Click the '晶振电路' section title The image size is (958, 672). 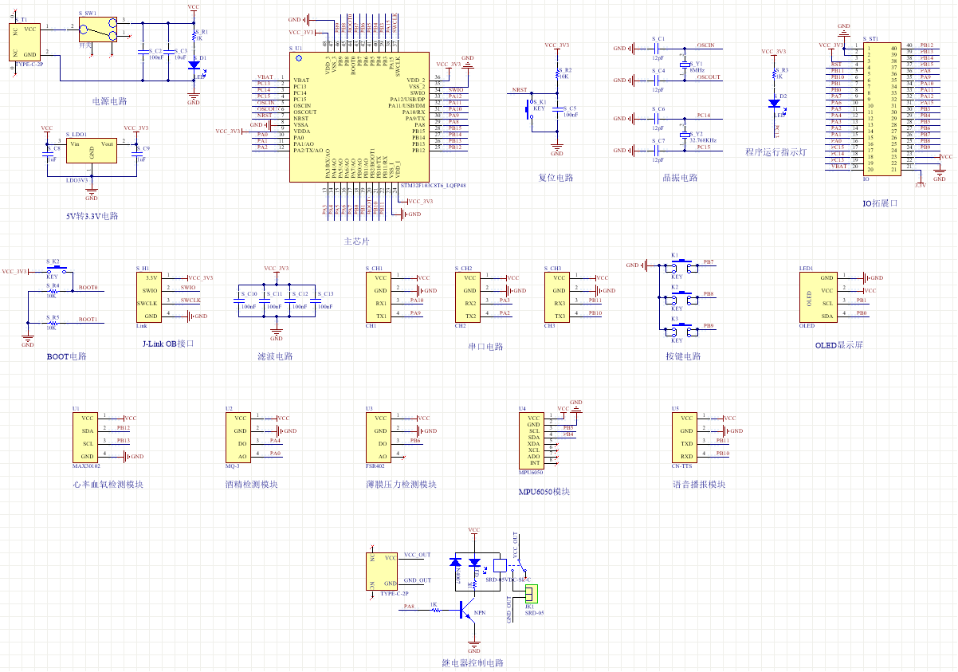pos(680,177)
